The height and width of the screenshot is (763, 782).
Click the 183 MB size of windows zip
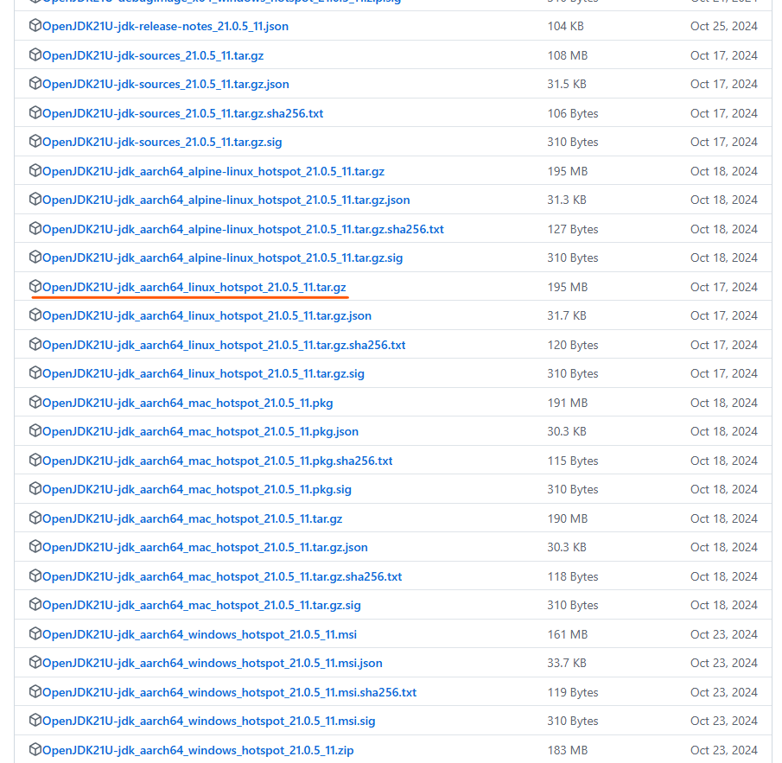(568, 749)
